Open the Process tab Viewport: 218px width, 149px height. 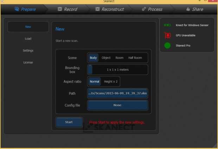[152, 9]
